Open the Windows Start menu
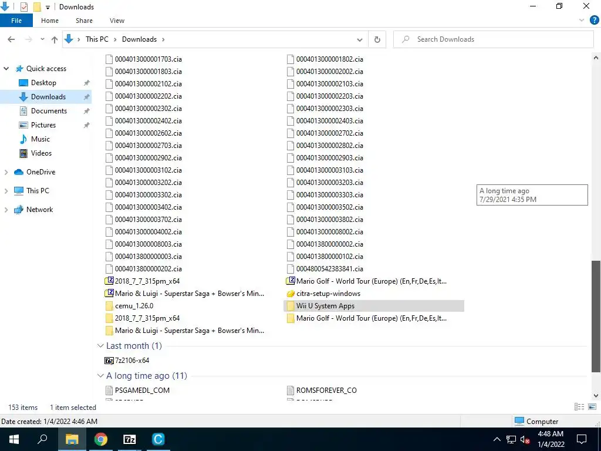 [x=14, y=439]
